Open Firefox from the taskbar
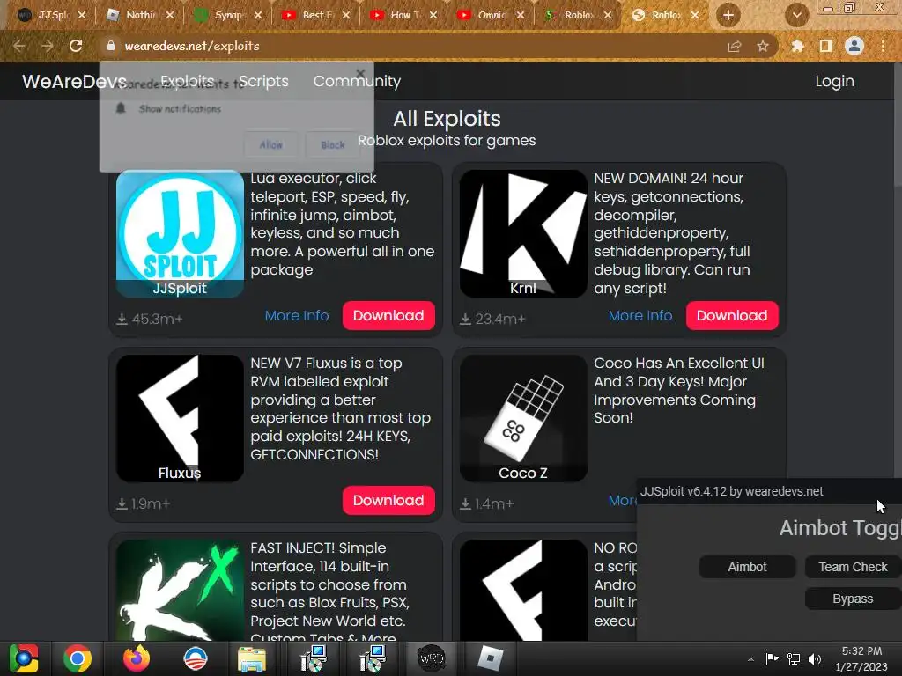902x676 pixels. [137, 658]
